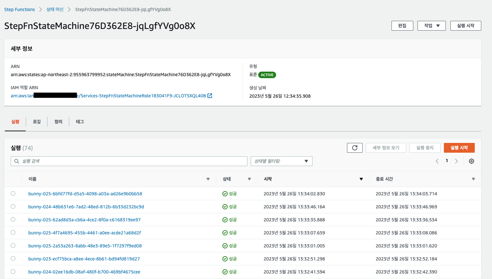Focus the 실행 검색 search field

[x=129, y=161]
